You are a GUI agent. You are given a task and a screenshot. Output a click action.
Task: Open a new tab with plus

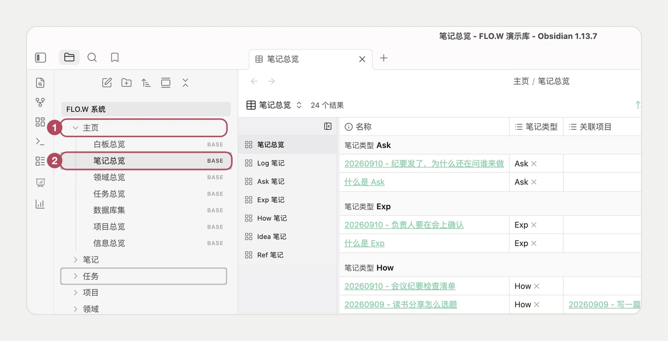tap(384, 58)
